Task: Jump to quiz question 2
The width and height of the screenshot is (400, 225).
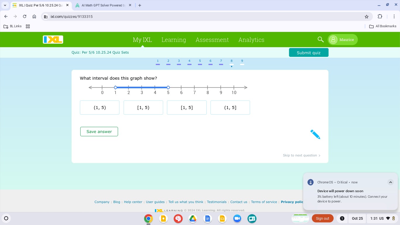Action: coord(168,62)
